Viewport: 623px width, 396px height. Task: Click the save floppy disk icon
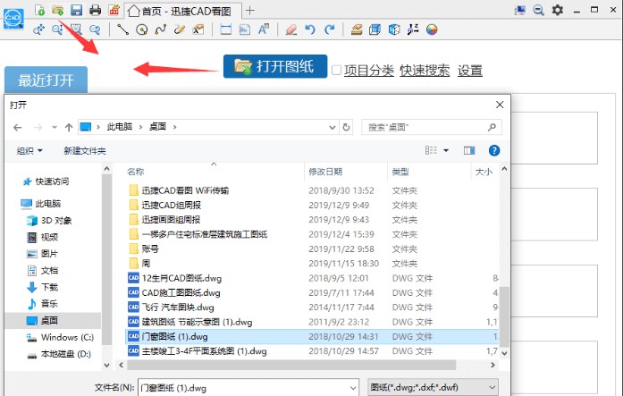coord(76,10)
